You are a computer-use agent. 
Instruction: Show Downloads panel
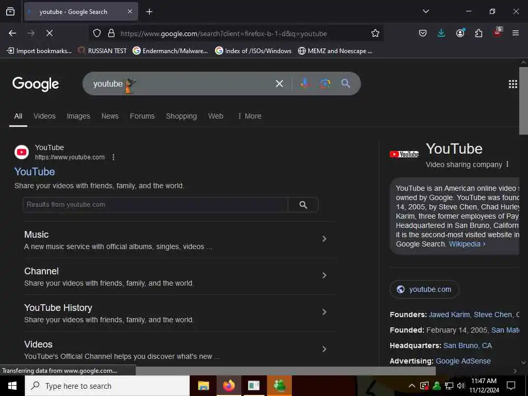coord(441,34)
